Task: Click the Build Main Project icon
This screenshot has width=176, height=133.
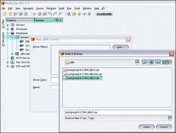Action: pyautogui.click(x=69, y=14)
